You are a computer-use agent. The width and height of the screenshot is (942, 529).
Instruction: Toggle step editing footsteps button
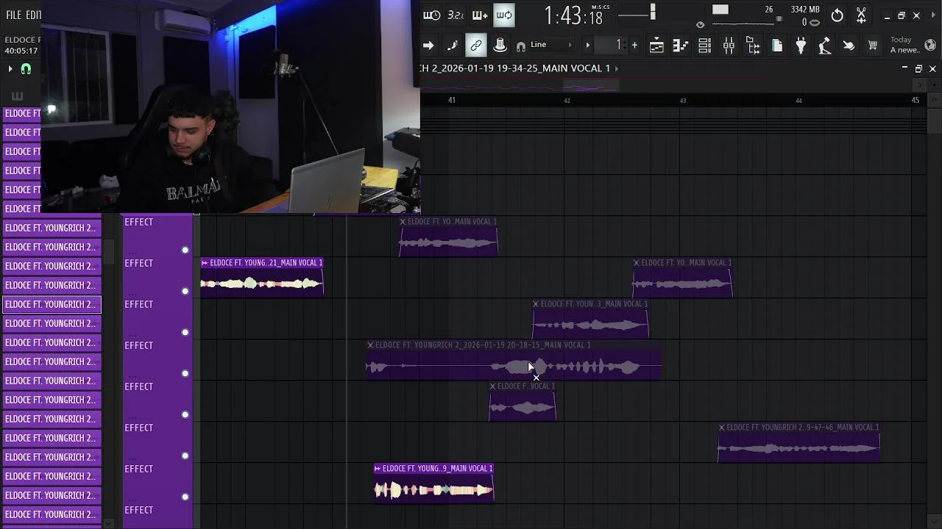(452, 46)
